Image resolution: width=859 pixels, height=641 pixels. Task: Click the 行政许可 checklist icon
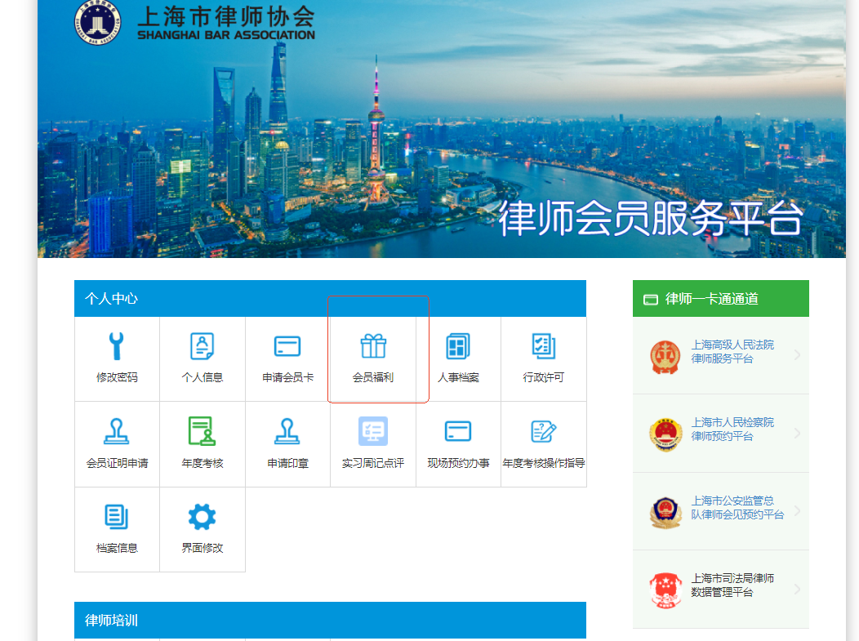pos(543,346)
